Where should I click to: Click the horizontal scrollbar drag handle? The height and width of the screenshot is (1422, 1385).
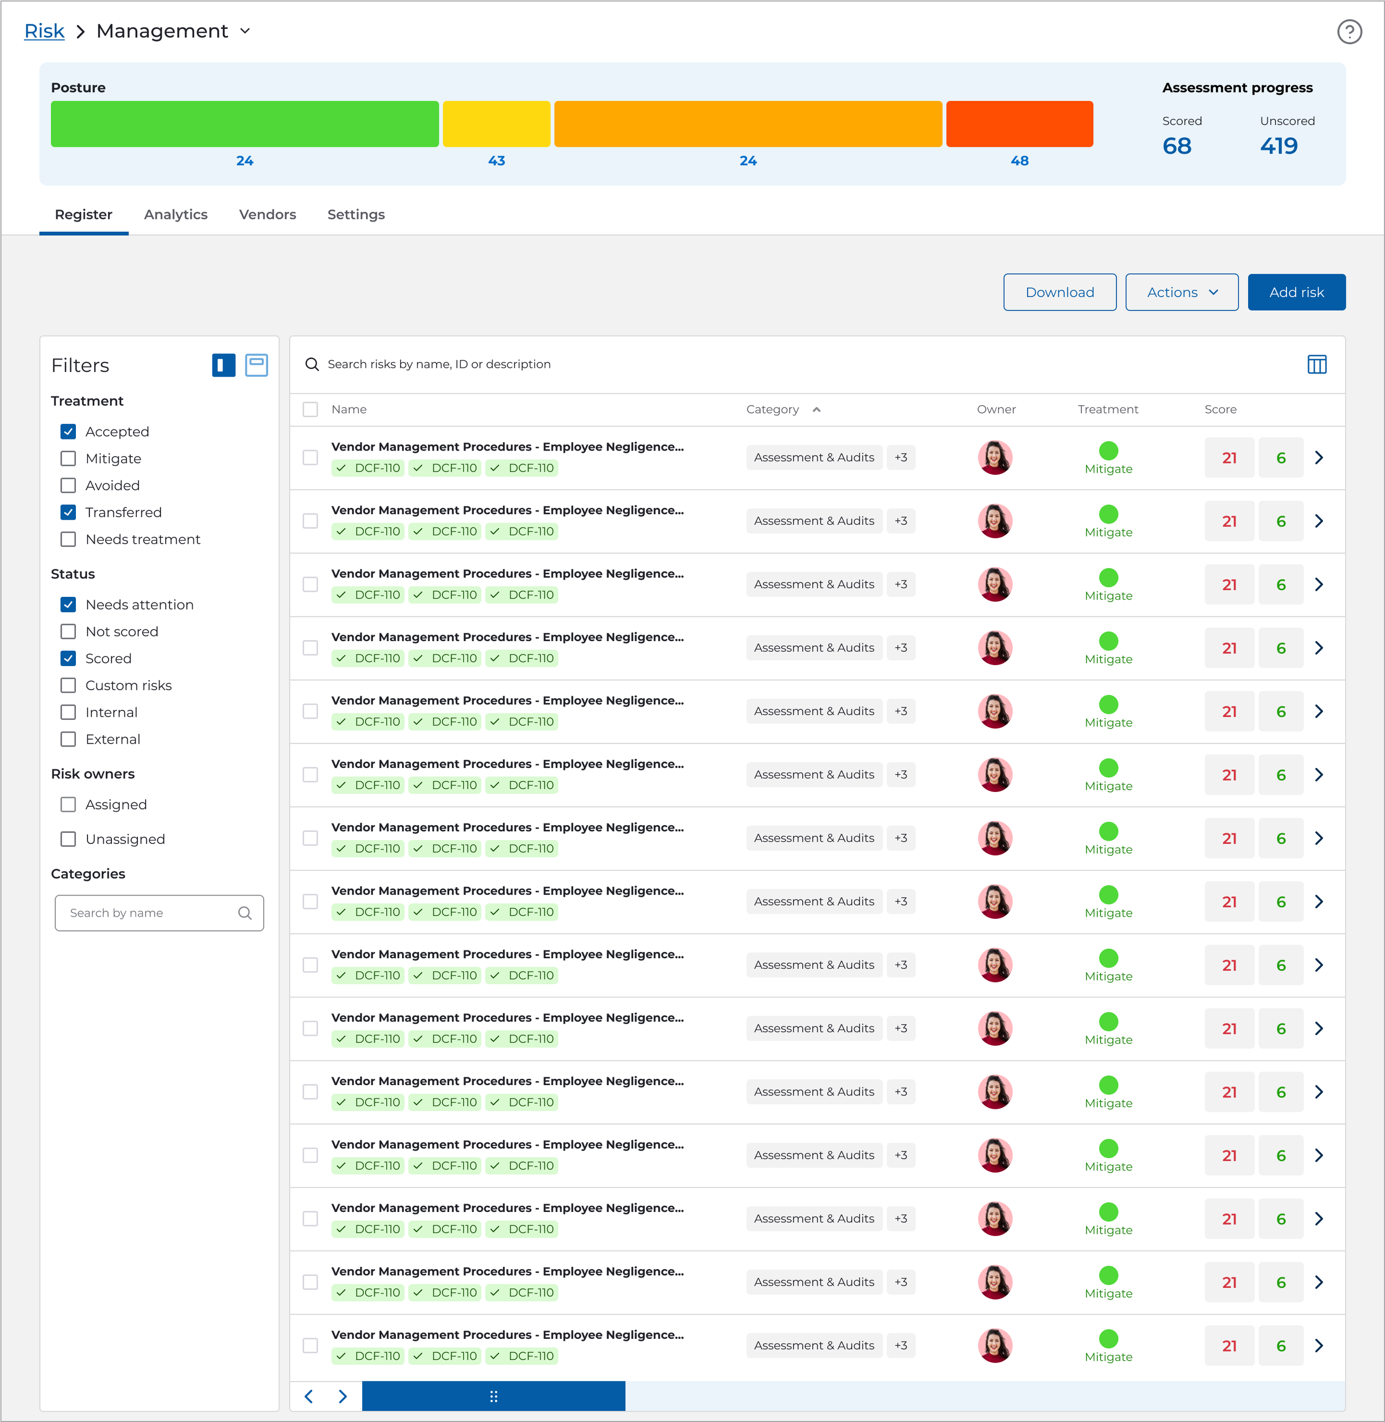493,1395
